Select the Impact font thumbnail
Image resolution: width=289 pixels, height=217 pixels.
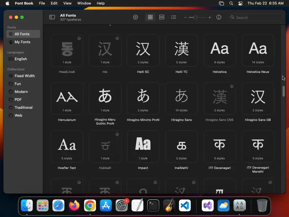tap(143, 147)
